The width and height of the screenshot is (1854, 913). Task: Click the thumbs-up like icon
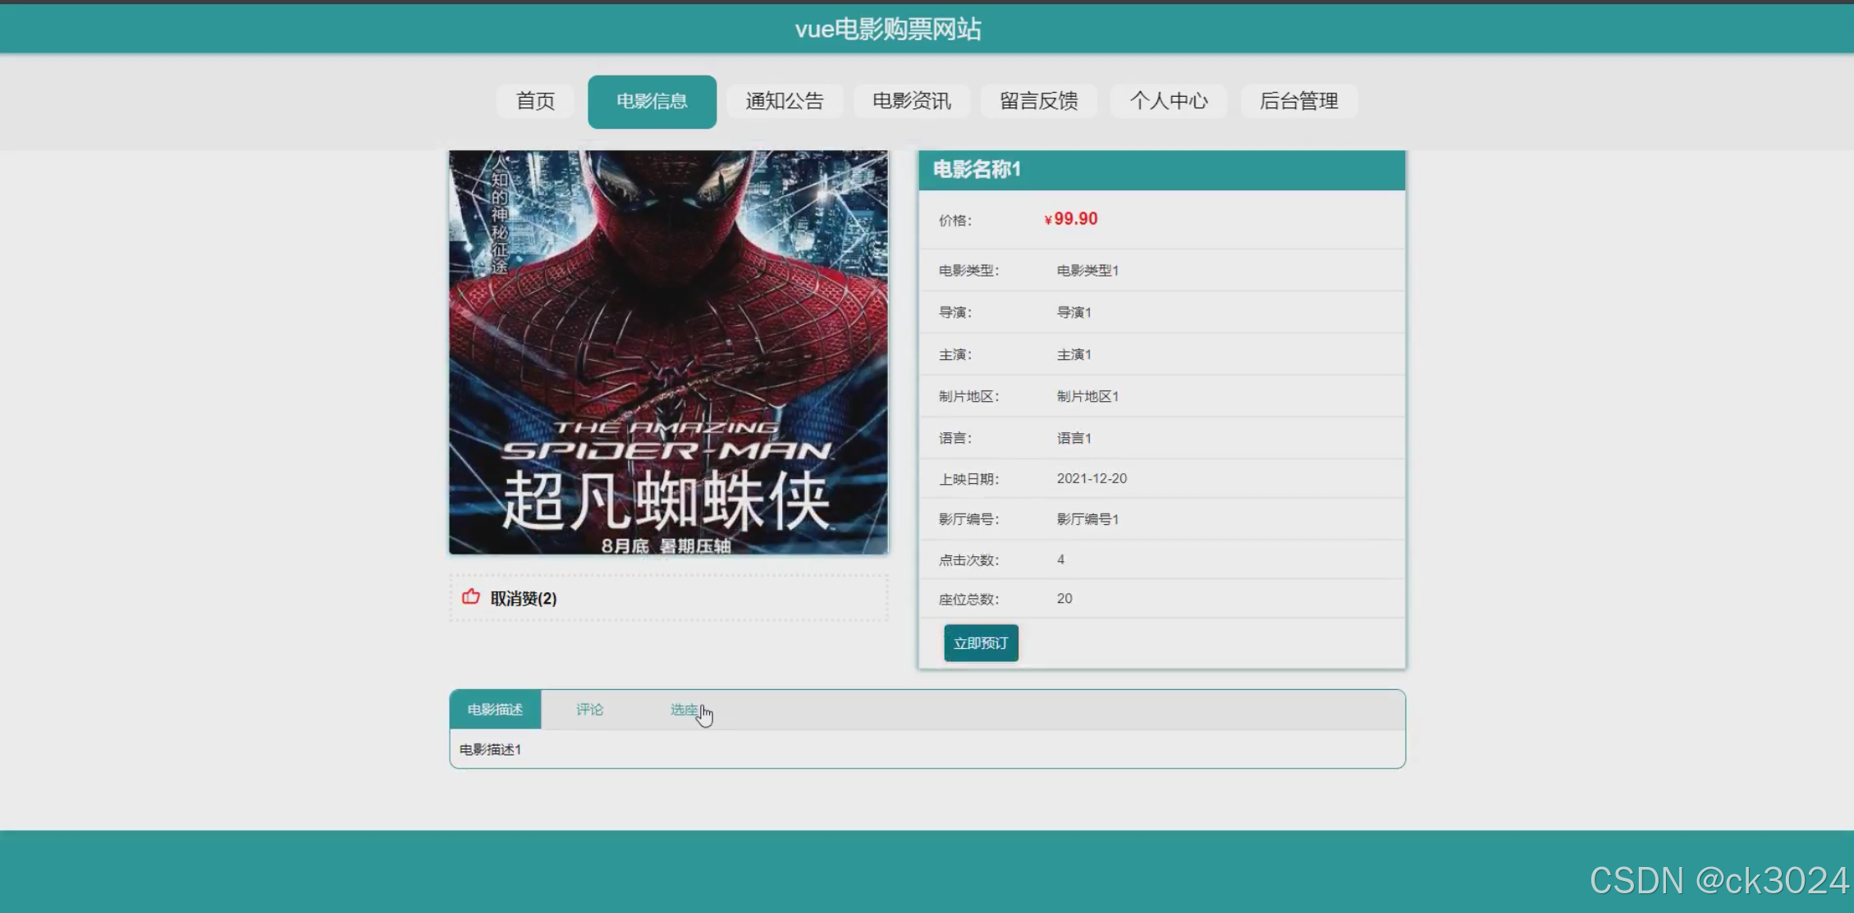(x=470, y=597)
